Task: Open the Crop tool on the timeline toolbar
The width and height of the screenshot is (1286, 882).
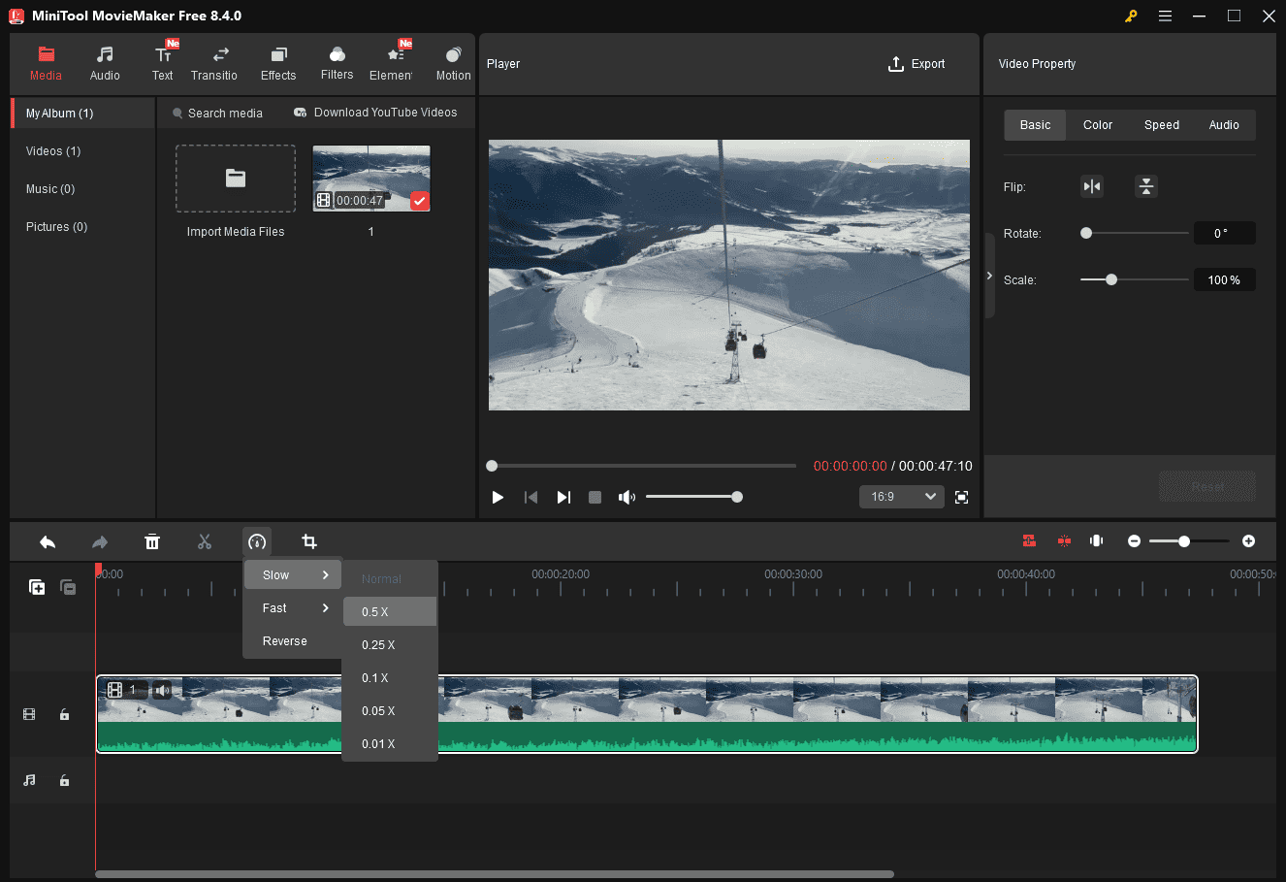Action: tap(309, 541)
